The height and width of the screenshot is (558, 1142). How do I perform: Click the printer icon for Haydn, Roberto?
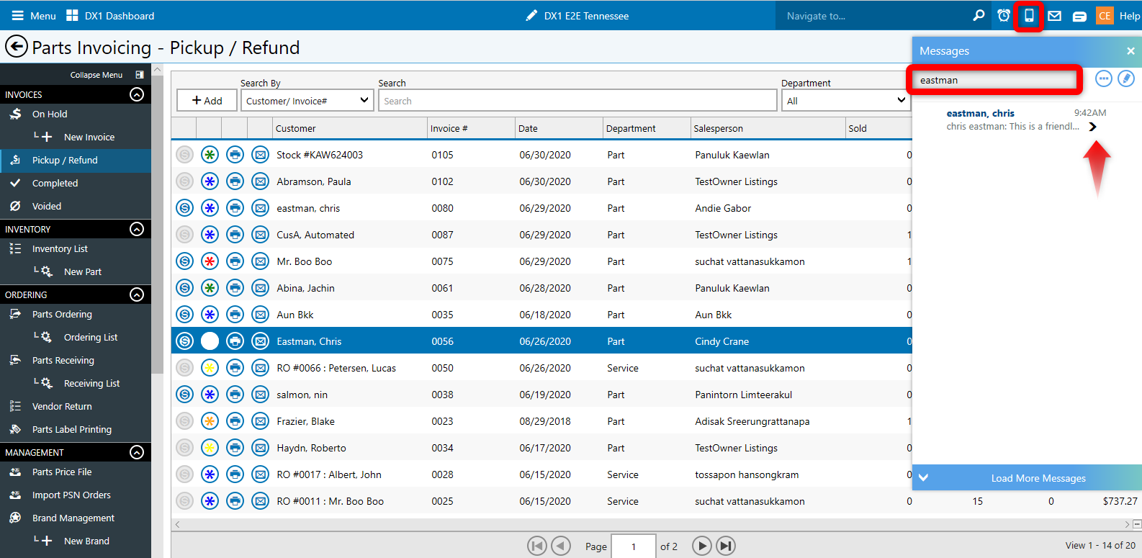click(x=235, y=448)
